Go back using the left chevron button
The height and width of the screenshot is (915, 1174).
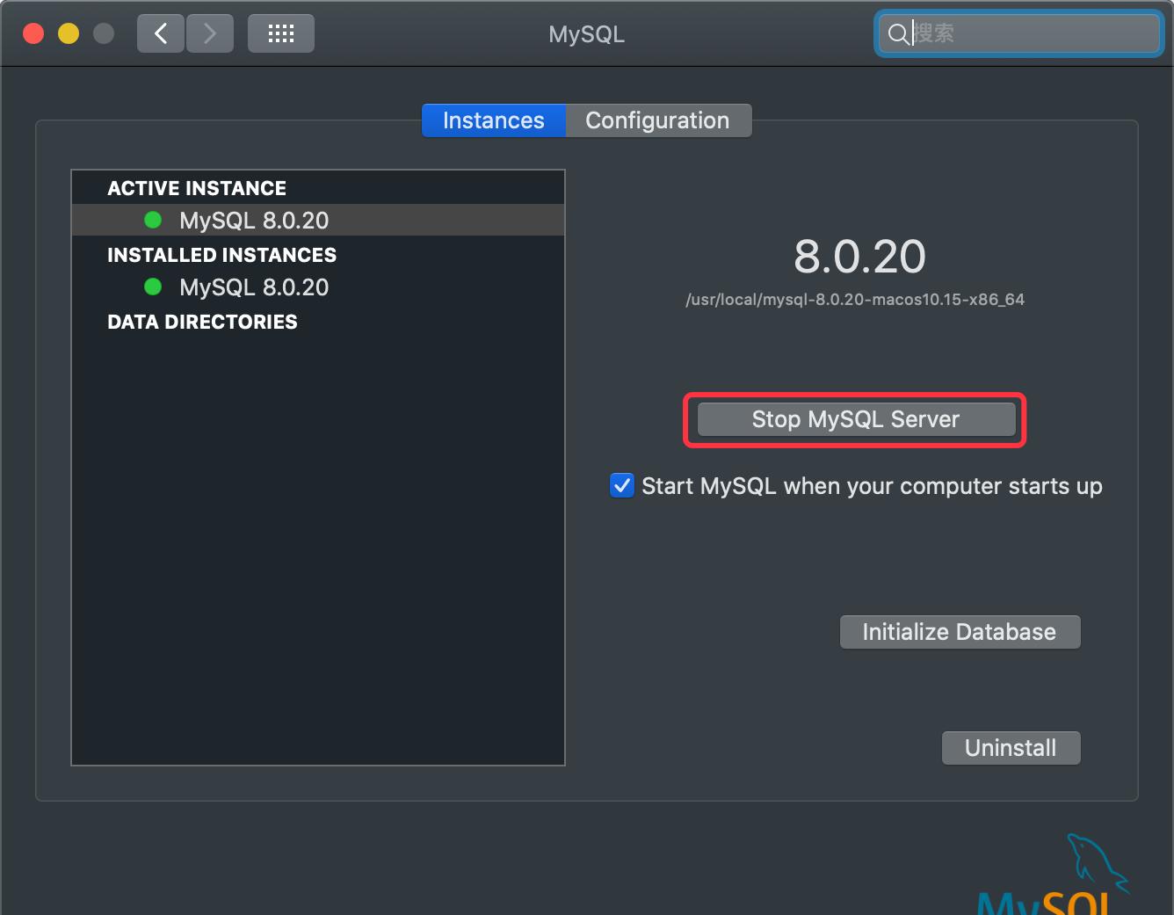pos(161,34)
